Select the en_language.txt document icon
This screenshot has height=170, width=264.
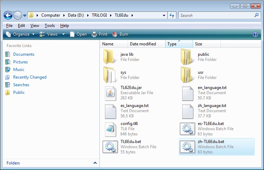[x=188, y=93]
